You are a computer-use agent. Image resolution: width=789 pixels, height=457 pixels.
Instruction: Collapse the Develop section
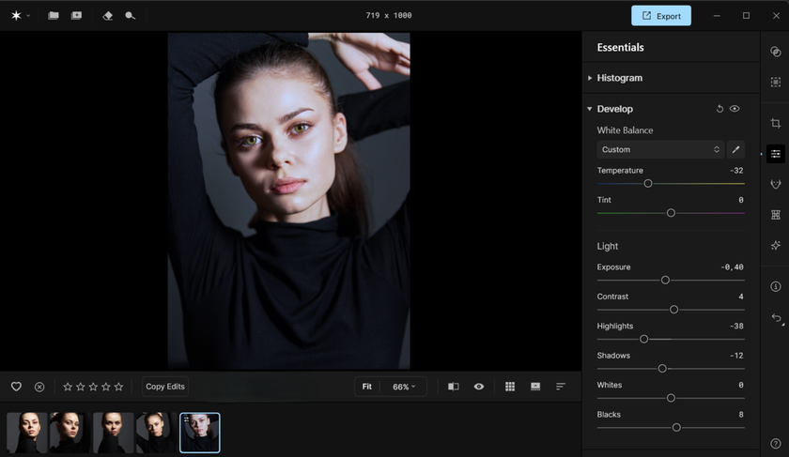[x=589, y=109]
